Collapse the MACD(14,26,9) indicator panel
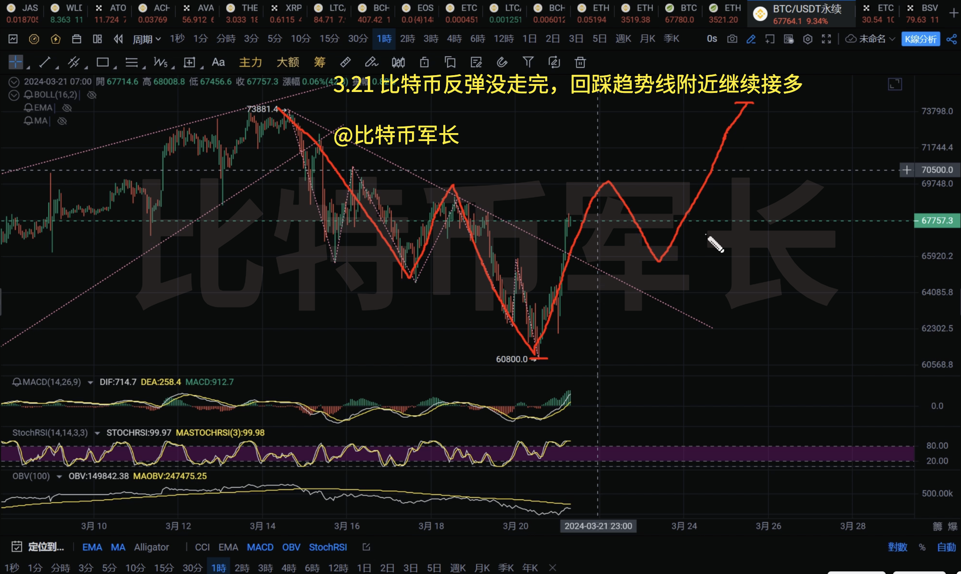 pyautogui.click(x=91, y=382)
